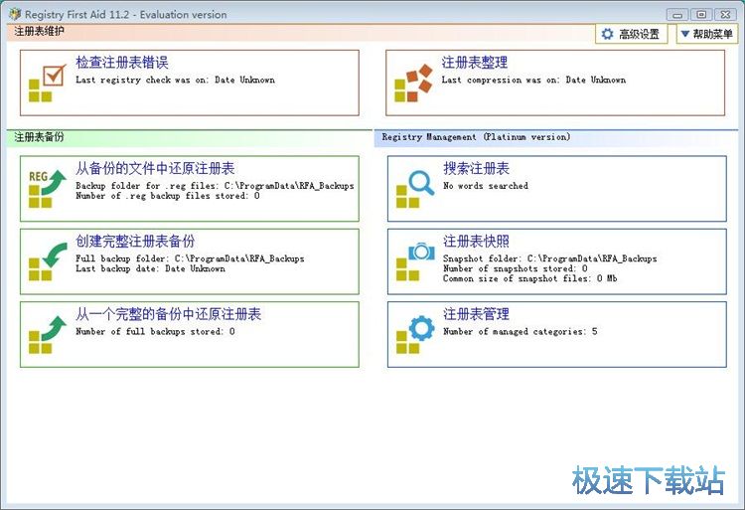The width and height of the screenshot is (745, 510).
Task: Click the restore from full backup icon
Action: (48, 335)
